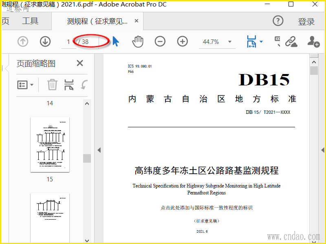Click the page 14 thumbnail label
The width and height of the screenshot is (326, 244).
coord(50,103)
